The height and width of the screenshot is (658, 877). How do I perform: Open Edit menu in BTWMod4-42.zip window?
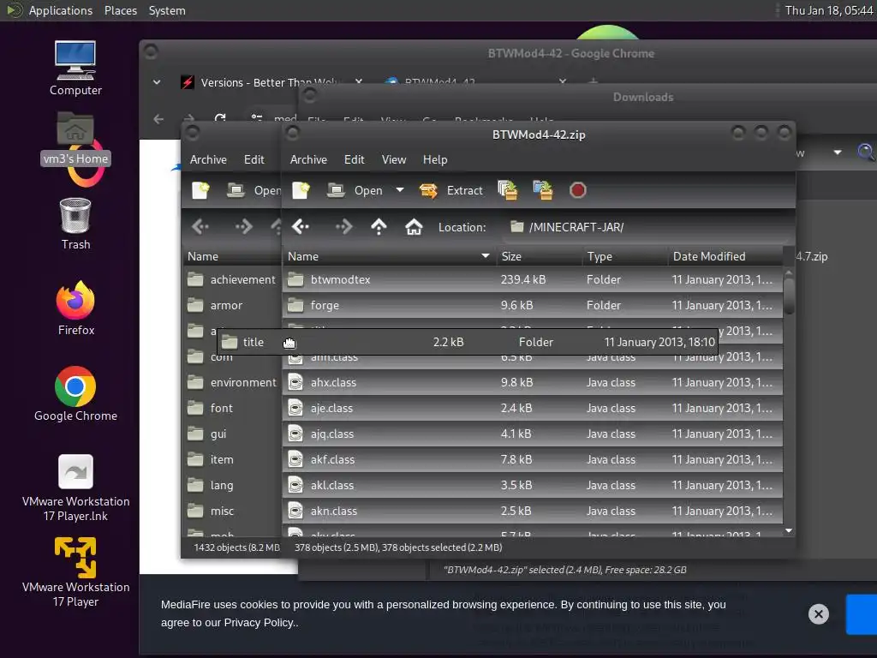click(354, 159)
